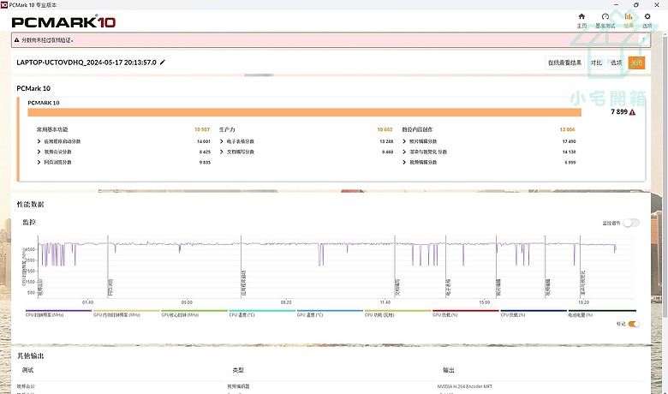Open the 结果 results bar-chart icon
This screenshot has height=394, width=668.
(629, 16)
